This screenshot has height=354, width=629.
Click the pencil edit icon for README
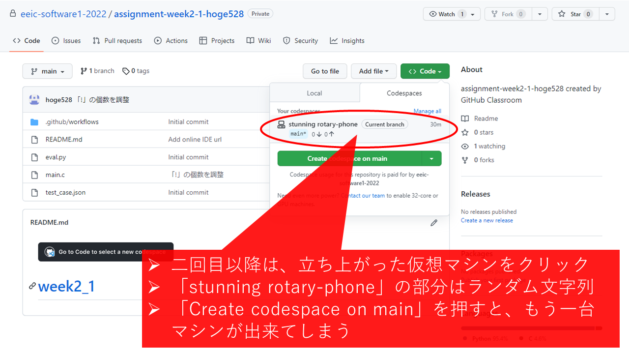pyautogui.click(x=434, y=223)
